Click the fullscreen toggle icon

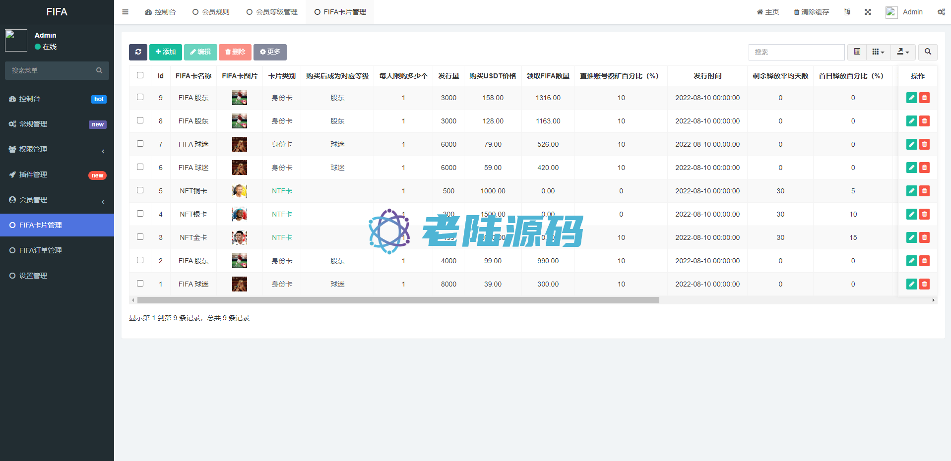tap(868, 12)
